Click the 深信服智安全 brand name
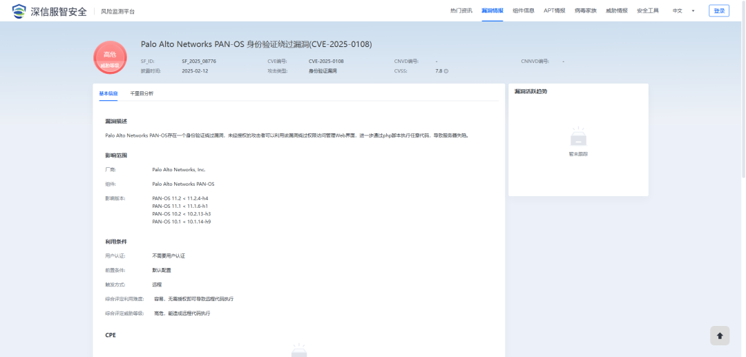This screenshot has height=357, width=746. tap(59, 12)
